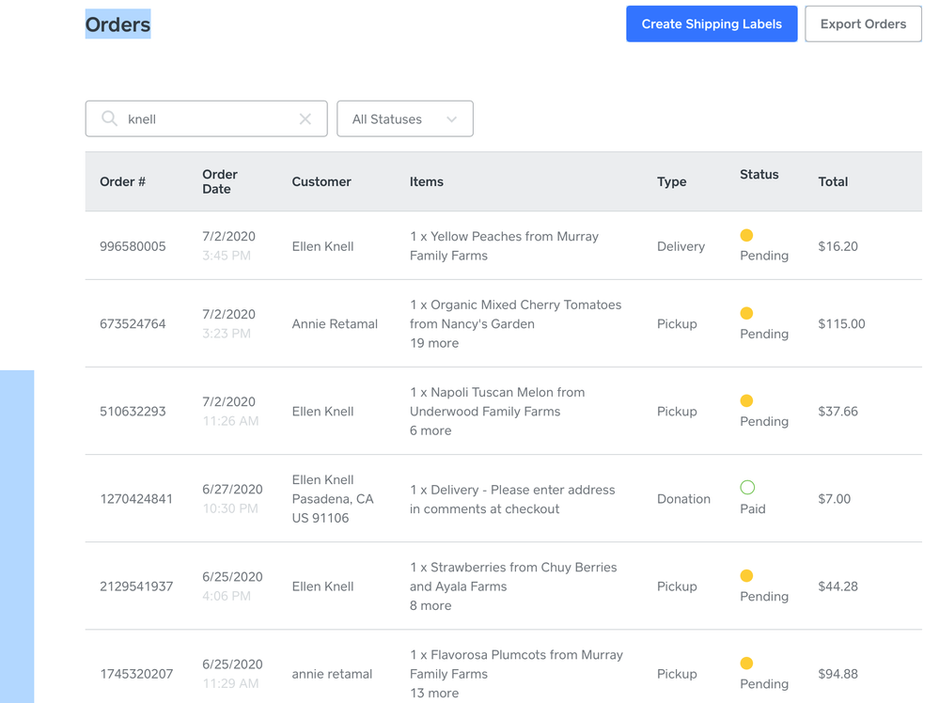Open order number 1270424841
Viewport: 939px width, 703px height.
[136, 499]
